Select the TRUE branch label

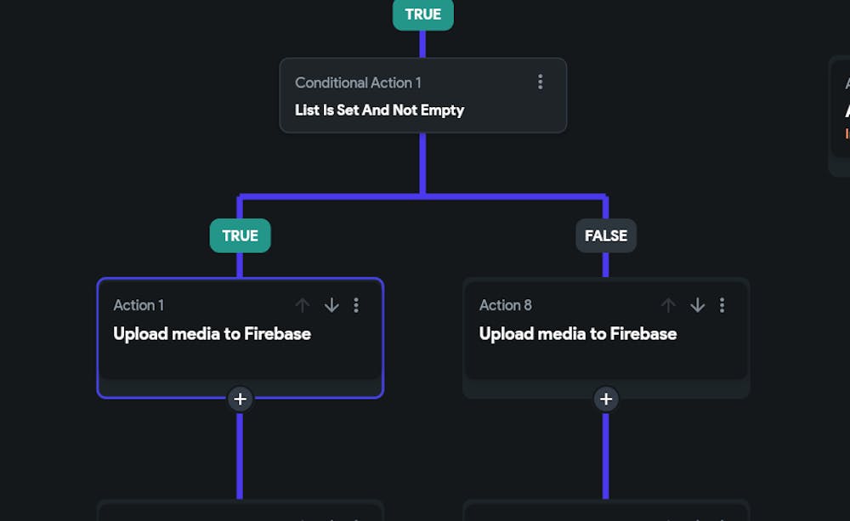tap(240, 235)
